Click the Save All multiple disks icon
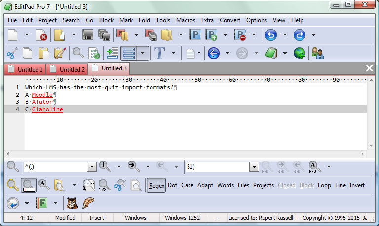The image size is (379, 226). pyautogui.click(x=104, y=35)
